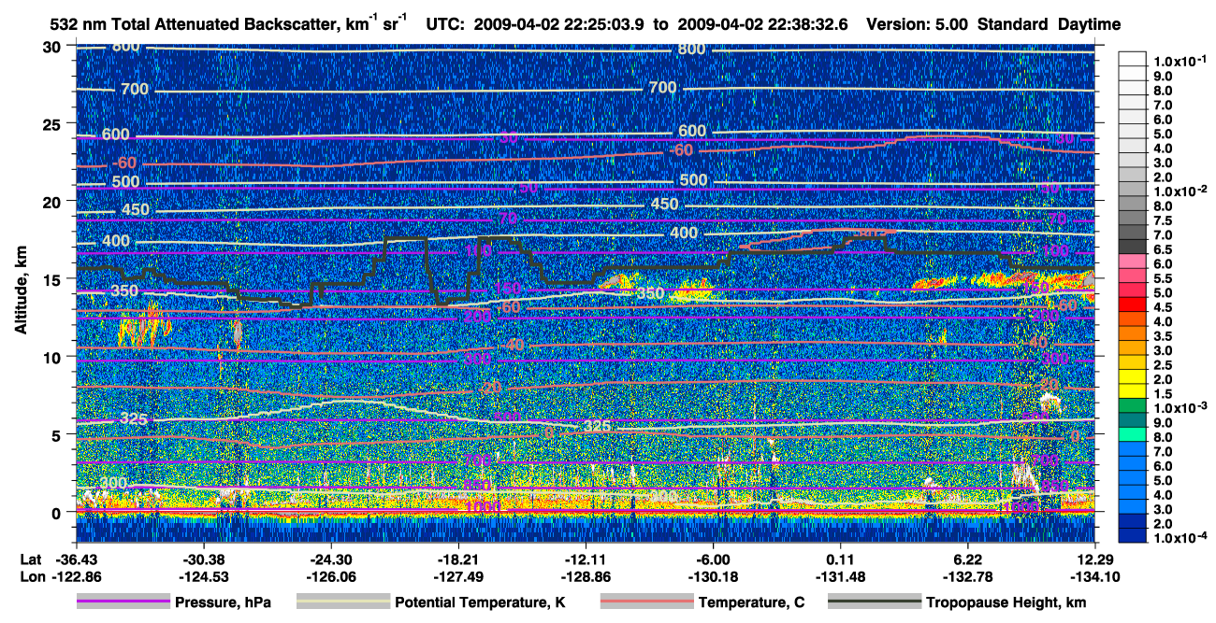1216x623 pixels.
Task: Click latitude value -6.00
Action: pos(713,559)
